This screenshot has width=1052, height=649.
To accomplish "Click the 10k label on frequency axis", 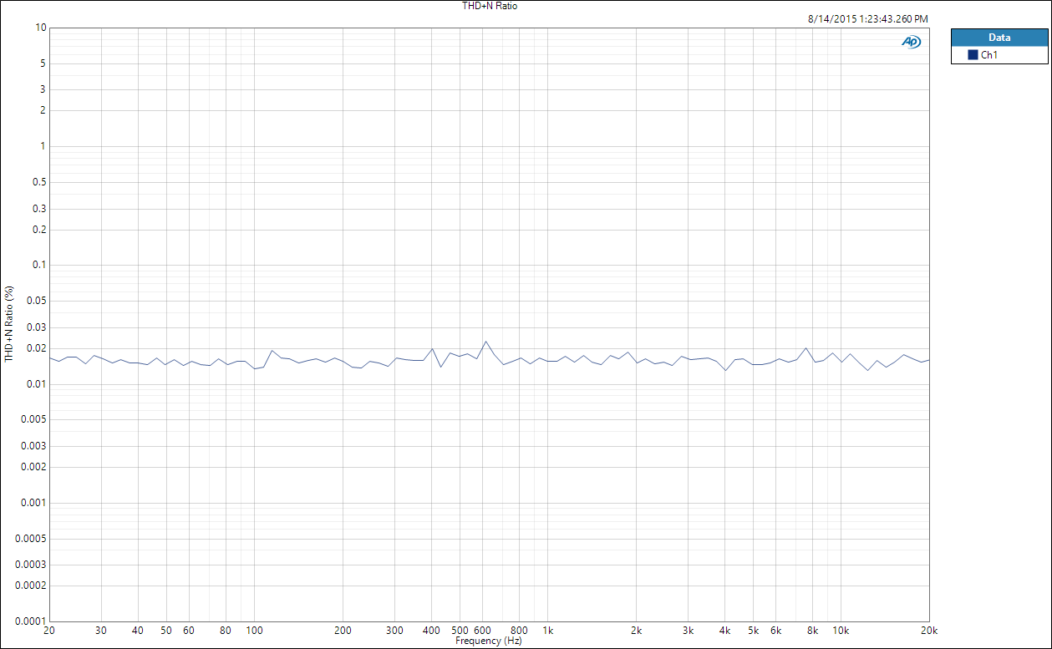I will click(x=841, y=631).
